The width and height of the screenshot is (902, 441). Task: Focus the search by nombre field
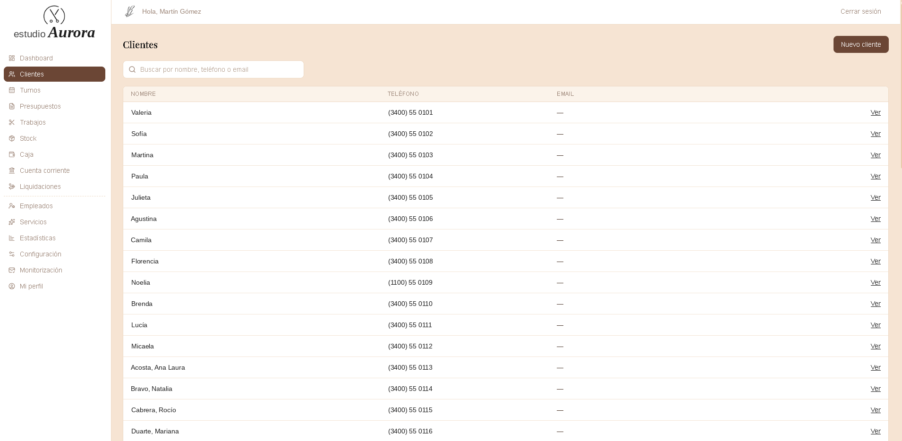coord(213,69)
